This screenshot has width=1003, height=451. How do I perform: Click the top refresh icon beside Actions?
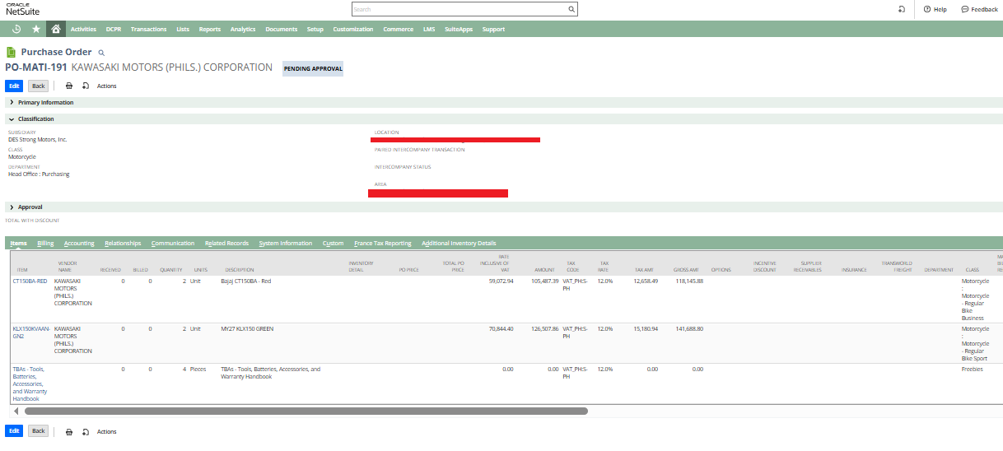pyautogui.click(x=86, y=86)
